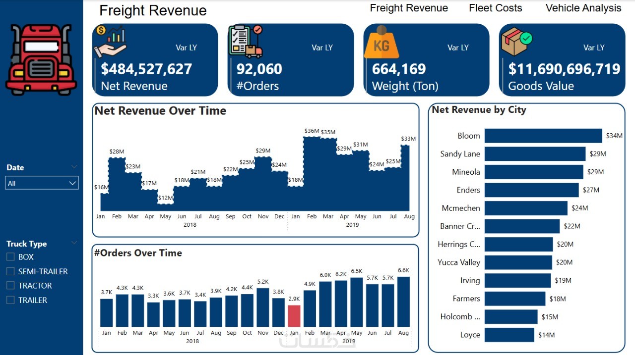Click the Goods Value package icon

coord(516,42)
